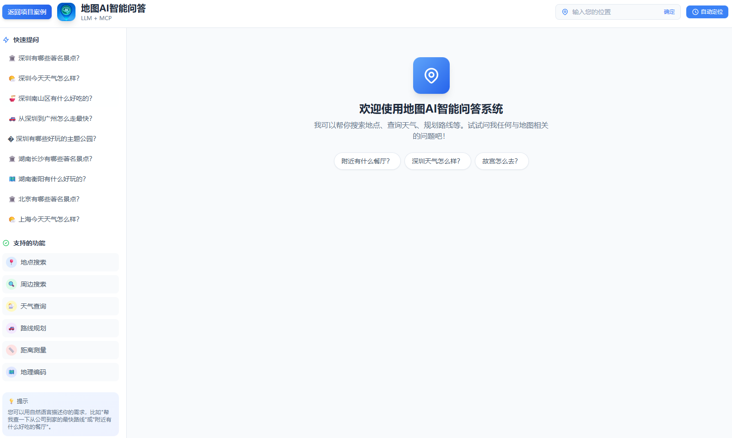This screenshot has height=438, width=732.
Task: Select the 故宫怎么去 suggestion chip
Action: (x=501, y=161)
